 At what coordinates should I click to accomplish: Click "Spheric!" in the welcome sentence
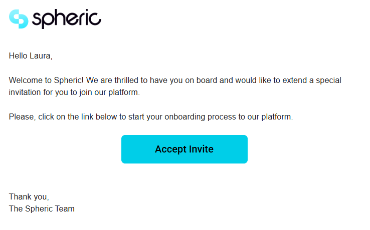pyautogui.click(x=69, y=80)
